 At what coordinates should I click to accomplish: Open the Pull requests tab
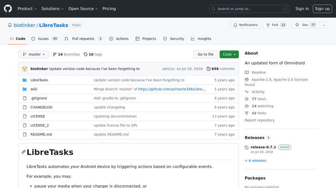coord(84,39)
